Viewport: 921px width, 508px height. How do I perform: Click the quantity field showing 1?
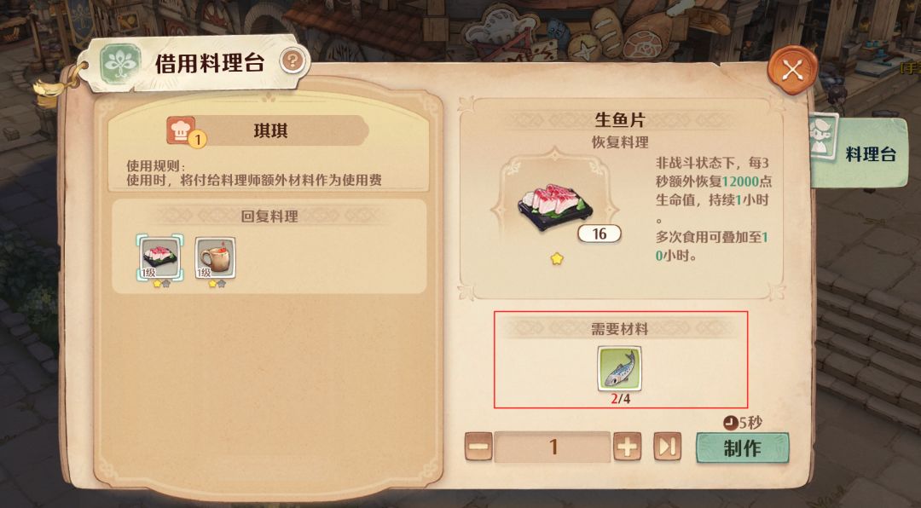pyautogui.click(x=553, y=447)
